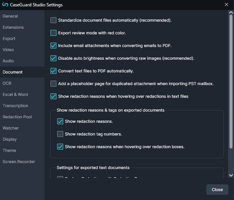The height and width of the screenshot is (200, 234).
Task: Enable Show redaction tag numbers checkbox
Action: [x=60, y=134]
